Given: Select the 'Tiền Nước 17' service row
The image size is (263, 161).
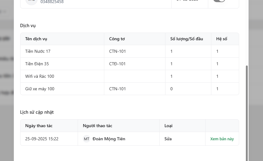Looking at the screenshot, I should pos(38,51).
